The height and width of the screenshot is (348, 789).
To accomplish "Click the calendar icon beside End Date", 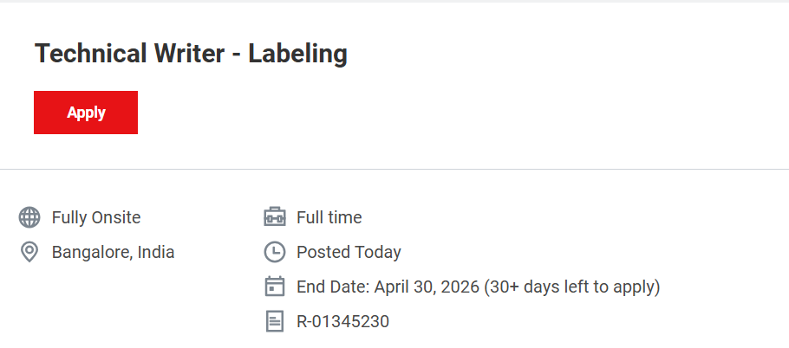I will point(274,287).
